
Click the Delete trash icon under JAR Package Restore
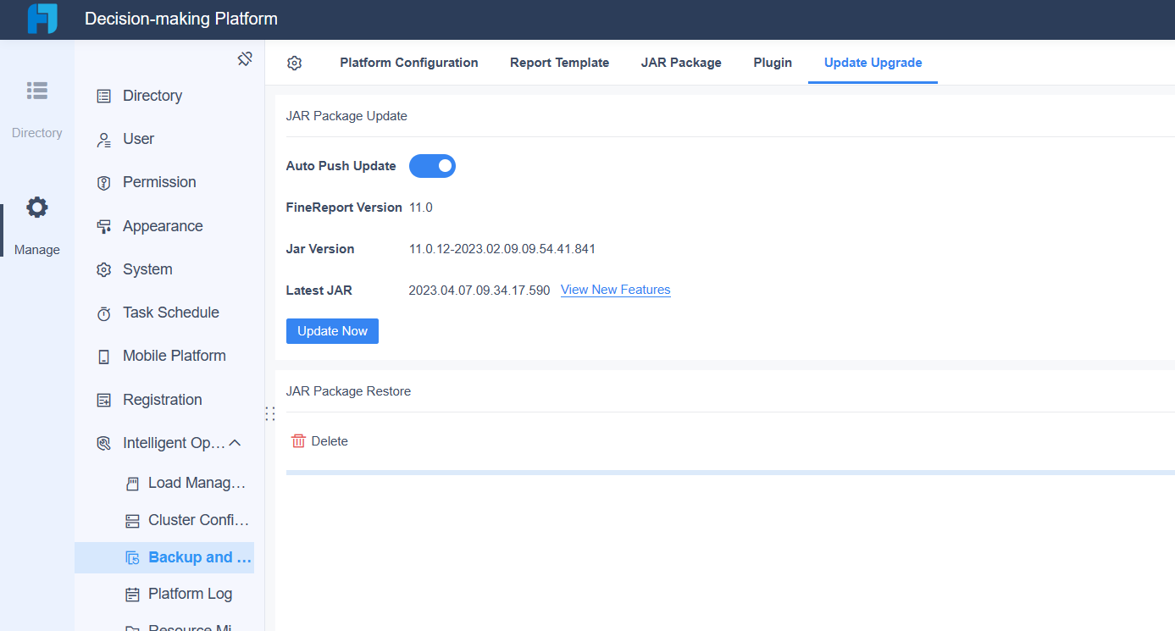tap(298, 440)
